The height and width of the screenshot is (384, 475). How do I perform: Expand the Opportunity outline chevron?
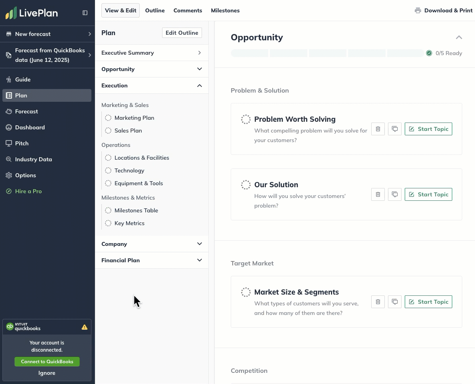point(199,69)
